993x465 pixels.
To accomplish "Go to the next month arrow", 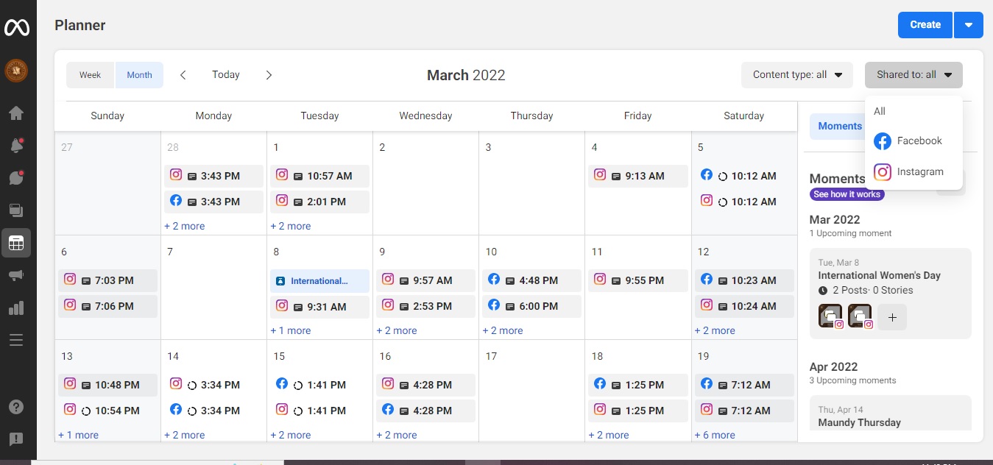I will click(269, 75).
